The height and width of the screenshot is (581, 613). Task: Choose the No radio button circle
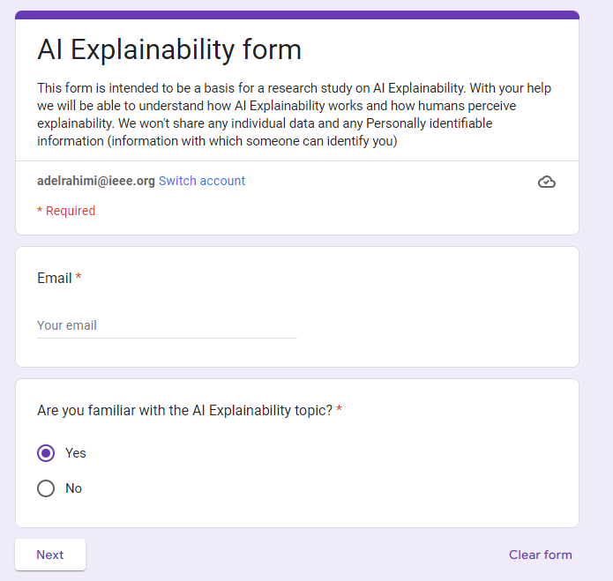(46, 488)
